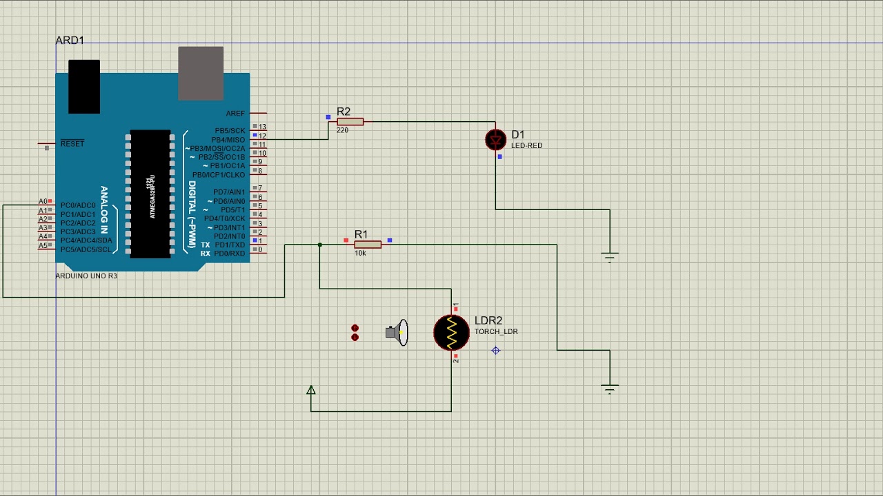This screenshot has height=496, width=883.
Task: Click the torch down arrow button
Action: click(x=355, y=338)
